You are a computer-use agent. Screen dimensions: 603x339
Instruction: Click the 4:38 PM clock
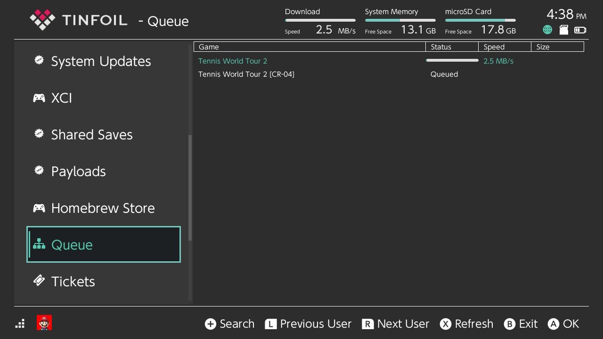[567, 15]
